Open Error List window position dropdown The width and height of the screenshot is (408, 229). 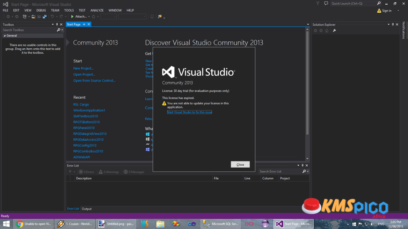point(298,165)
